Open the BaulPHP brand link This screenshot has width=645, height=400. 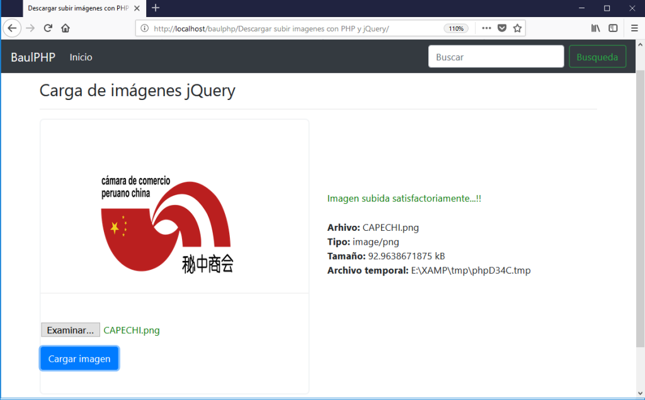tap(33, 57)
